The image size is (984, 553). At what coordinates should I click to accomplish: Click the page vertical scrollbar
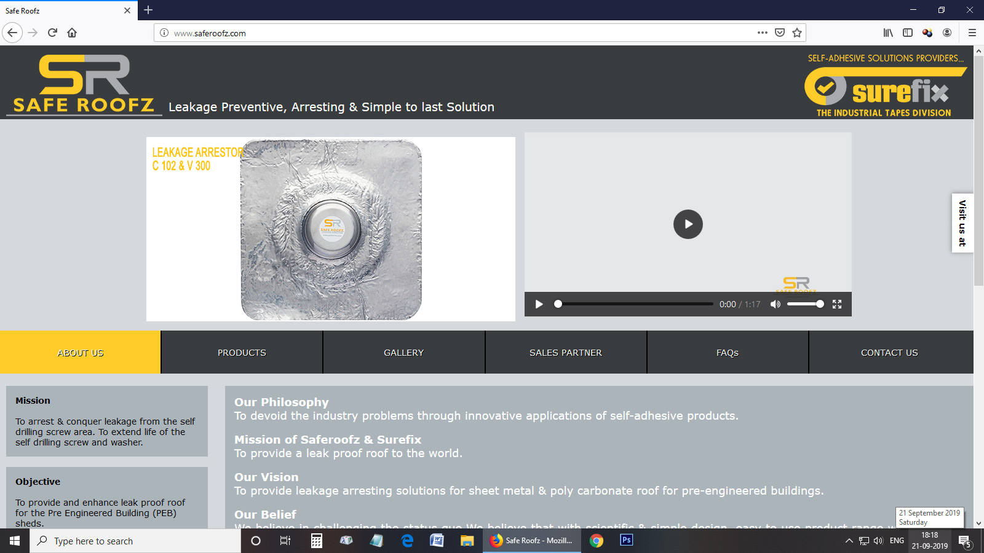pos(978,171)
